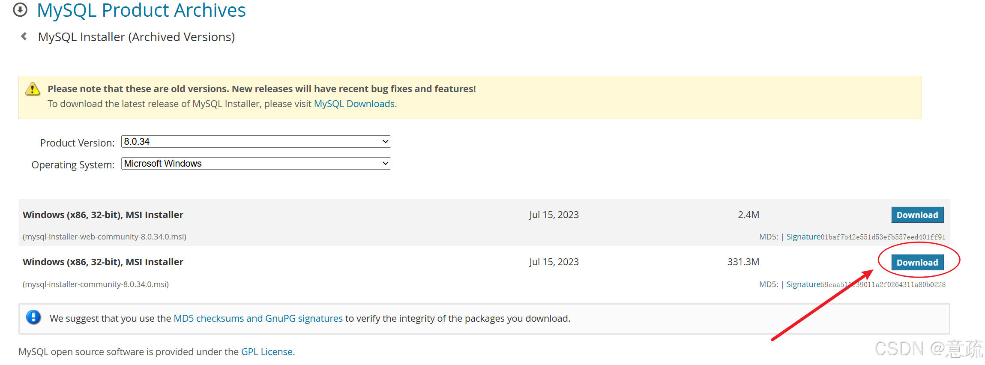
Task: Click the MD5 hash ending in 80b0228
Action: tap(883, 285)
